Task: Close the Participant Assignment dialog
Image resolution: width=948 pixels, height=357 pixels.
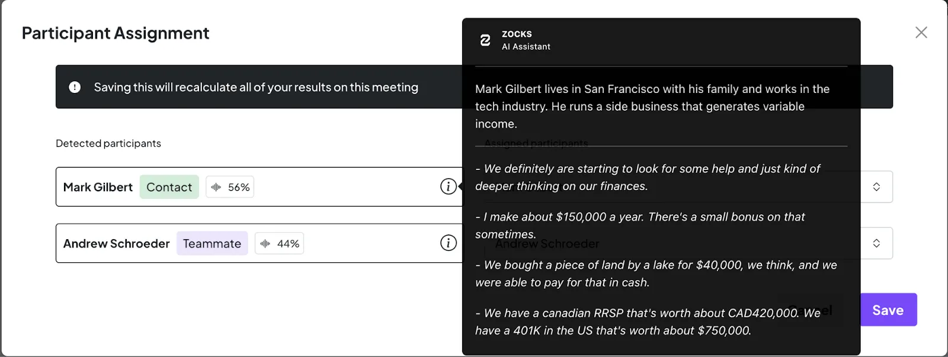Action: (921, 33)
